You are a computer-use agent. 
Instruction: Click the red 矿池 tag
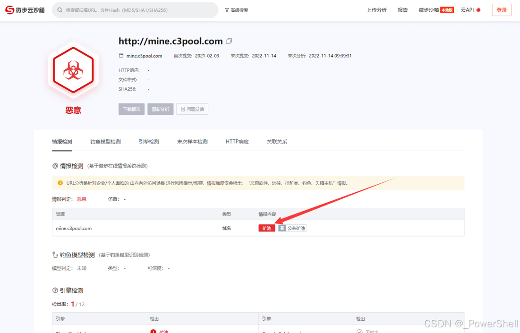267,228
